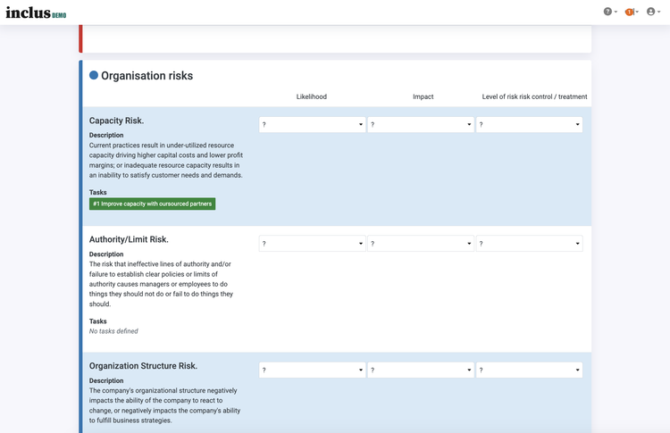670x433 pixels.
Task: Click the inclus DEMO logo
Action: [x=36, y=12]
